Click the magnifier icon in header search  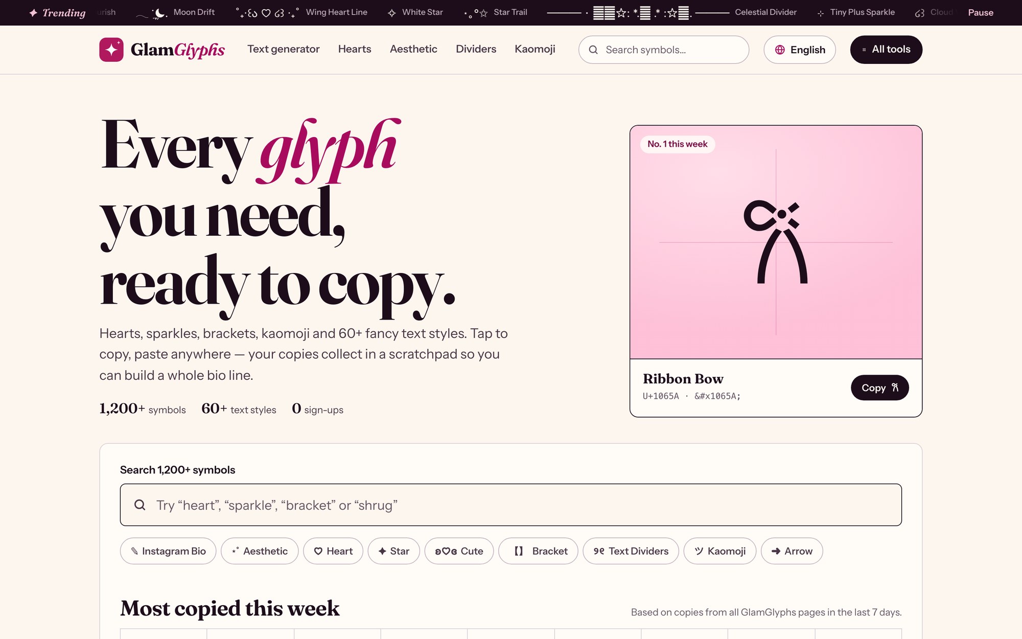pos(593,50)
